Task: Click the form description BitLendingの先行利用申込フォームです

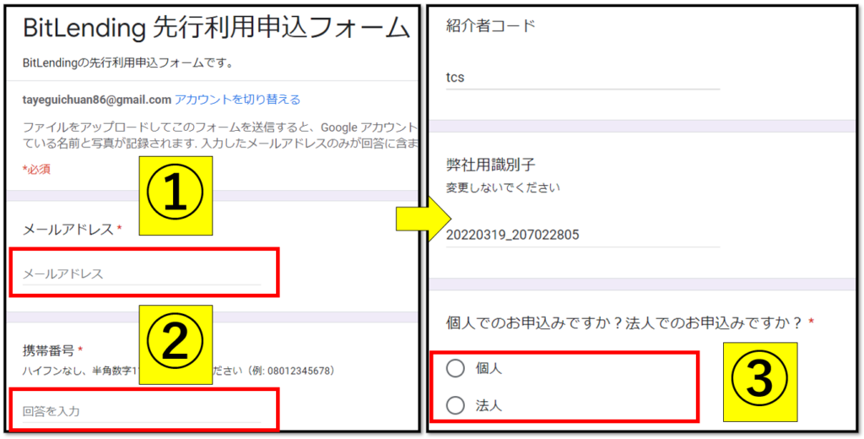Action: pyautogui.click(x=127, y=62)
